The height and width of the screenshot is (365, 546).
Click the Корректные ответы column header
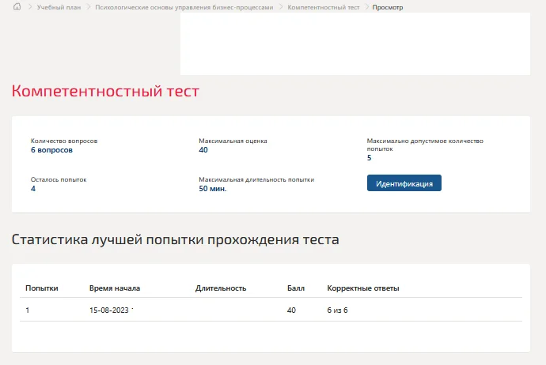[363, 288]
